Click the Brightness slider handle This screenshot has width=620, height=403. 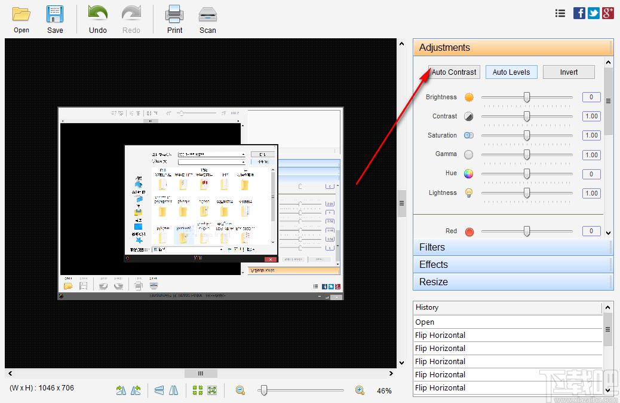(x=527, y=97)
